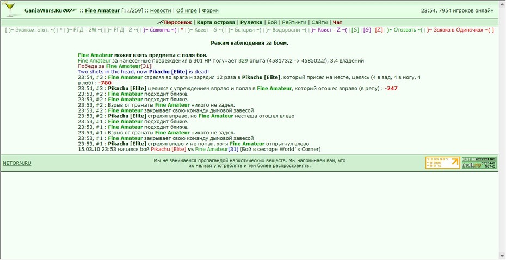The image size is (506, 260).
Task: Click the drug disclaimer text in footer
Action: (x=249, y=163)
